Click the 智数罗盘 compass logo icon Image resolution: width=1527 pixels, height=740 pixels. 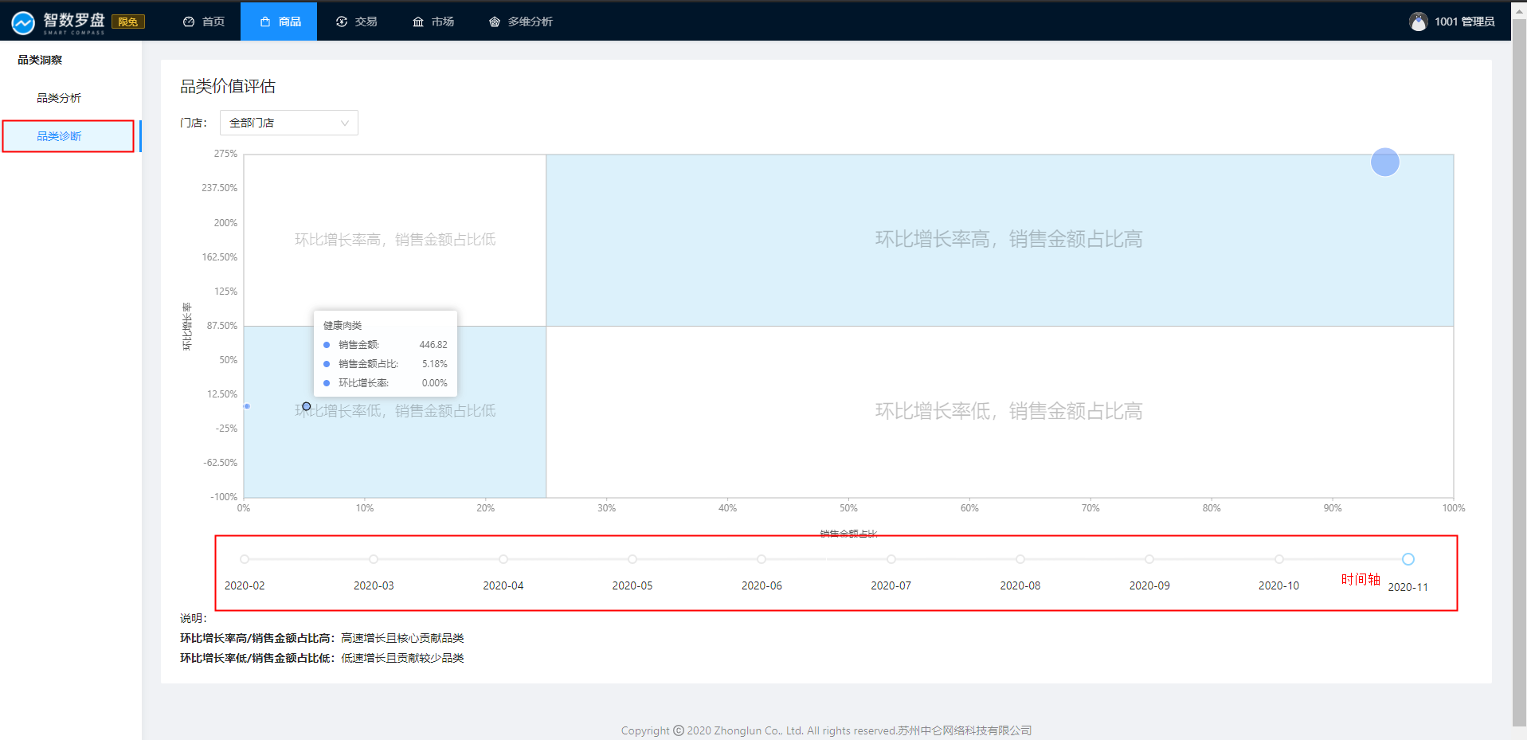click(23, 22)
